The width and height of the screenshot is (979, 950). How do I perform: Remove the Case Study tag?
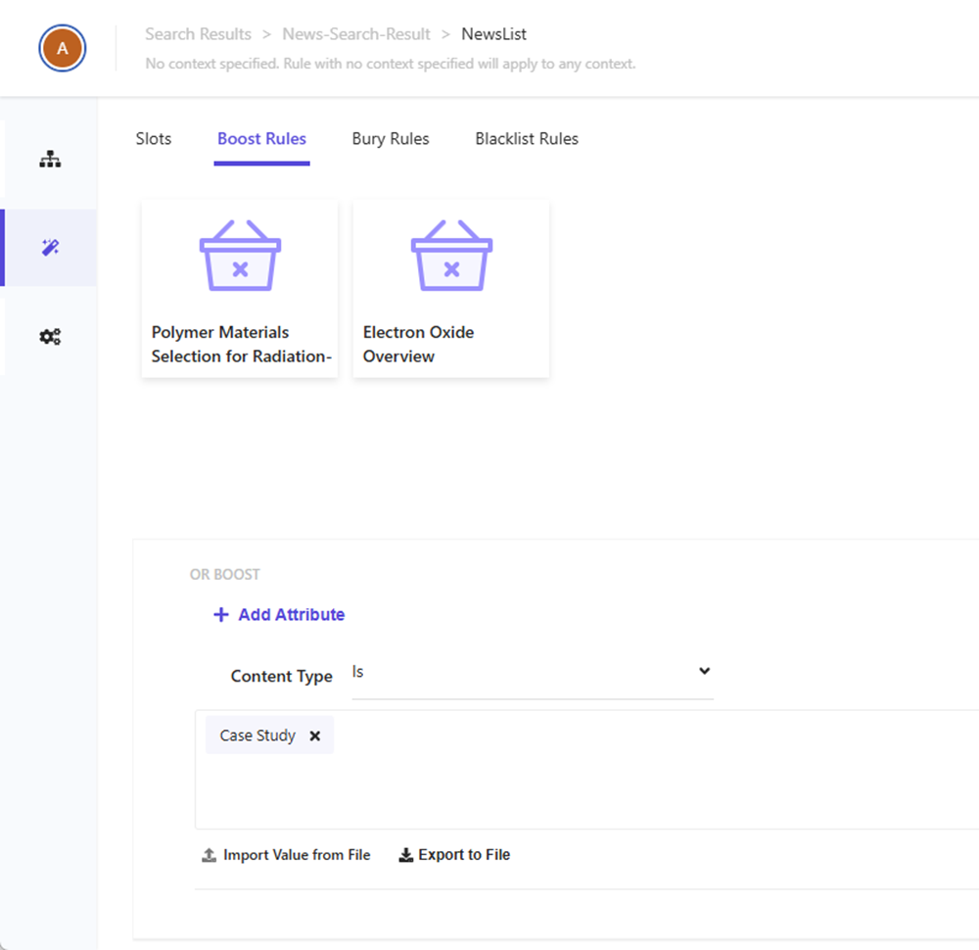click(x=315, y=736)
